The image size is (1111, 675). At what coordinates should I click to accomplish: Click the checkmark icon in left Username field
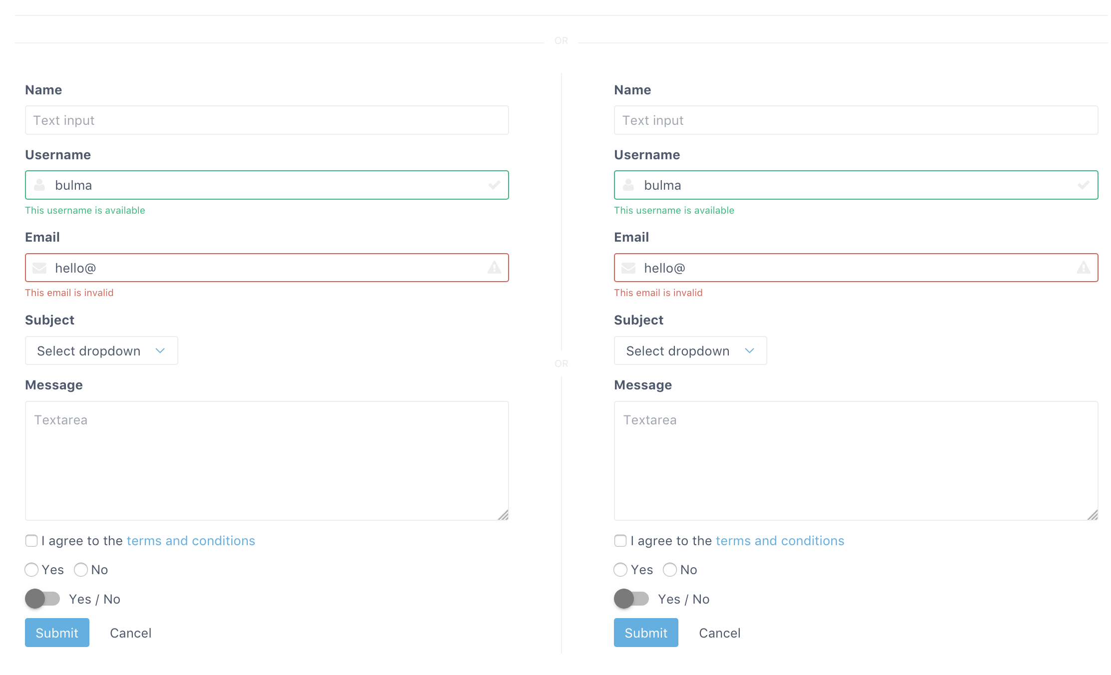pos(494,185)
